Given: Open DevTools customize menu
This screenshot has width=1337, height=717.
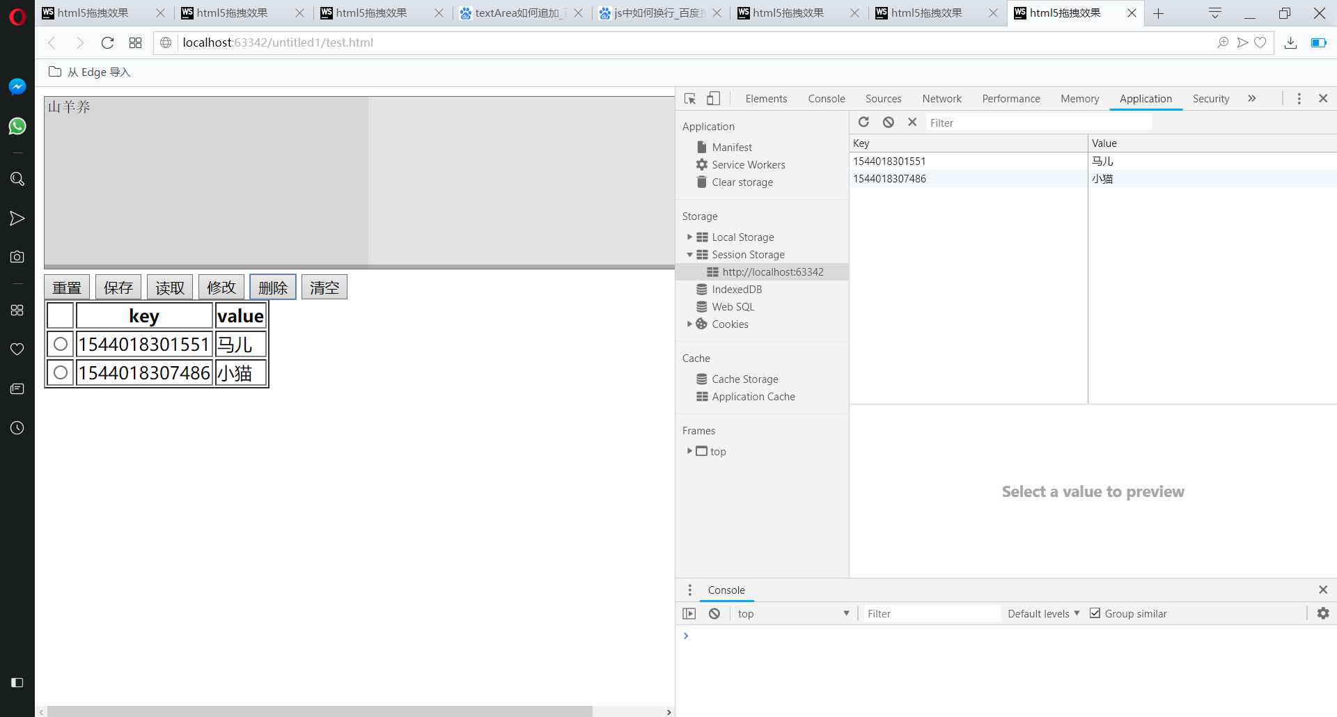Looking at the screenshot, I should (x=1299, y=99).
